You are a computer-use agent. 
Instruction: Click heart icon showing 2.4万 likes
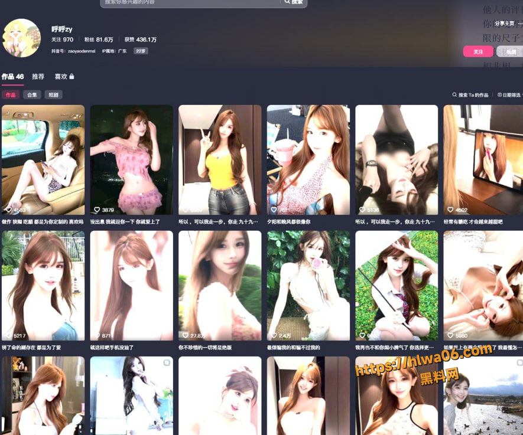[x=274, y=335]
